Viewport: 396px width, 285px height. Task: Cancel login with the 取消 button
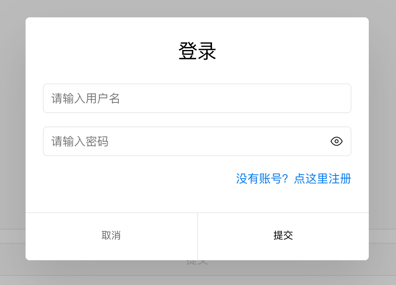point(111,236)
